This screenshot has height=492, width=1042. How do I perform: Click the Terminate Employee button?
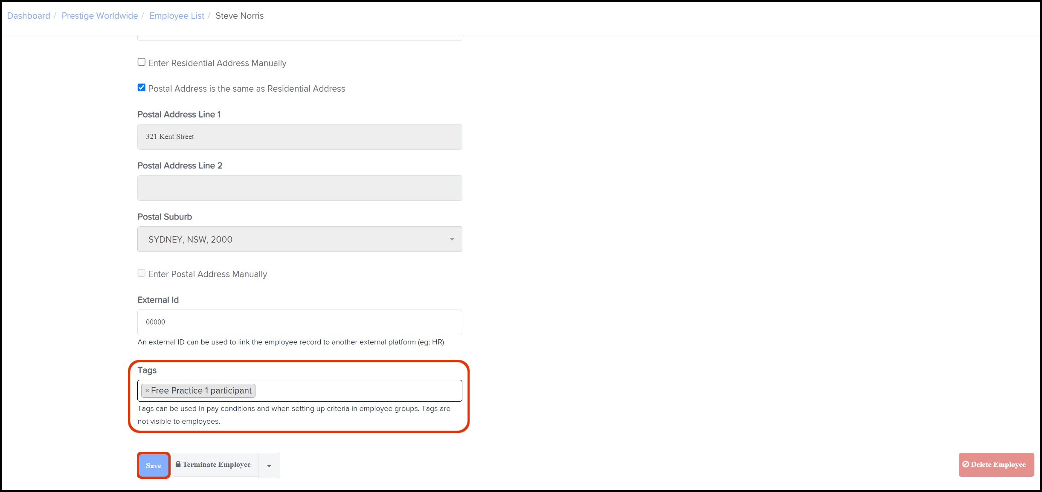pyautogui.click(x=216, y=465)
